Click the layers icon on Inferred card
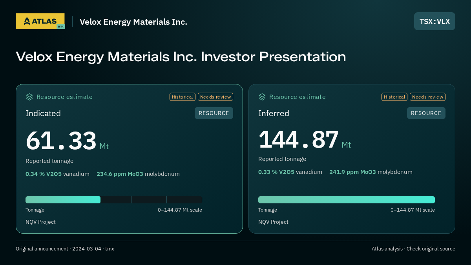 click(262, 97)
